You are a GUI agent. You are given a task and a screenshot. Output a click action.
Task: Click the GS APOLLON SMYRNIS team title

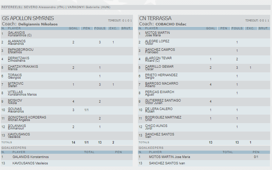click(28, 18)
